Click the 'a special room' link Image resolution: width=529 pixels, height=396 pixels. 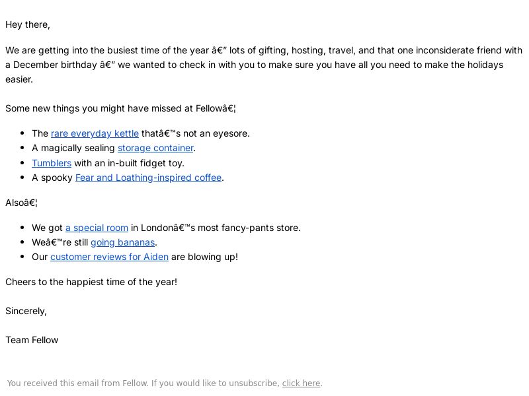tap(97, 228)
